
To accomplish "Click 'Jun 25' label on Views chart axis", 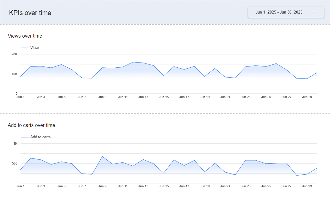I will click(266, 97).
